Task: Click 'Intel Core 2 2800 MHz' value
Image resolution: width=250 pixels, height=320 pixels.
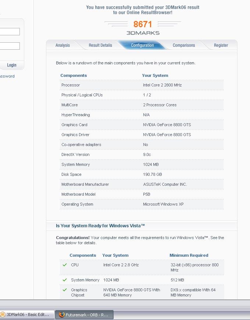Action: click(162, 85)
